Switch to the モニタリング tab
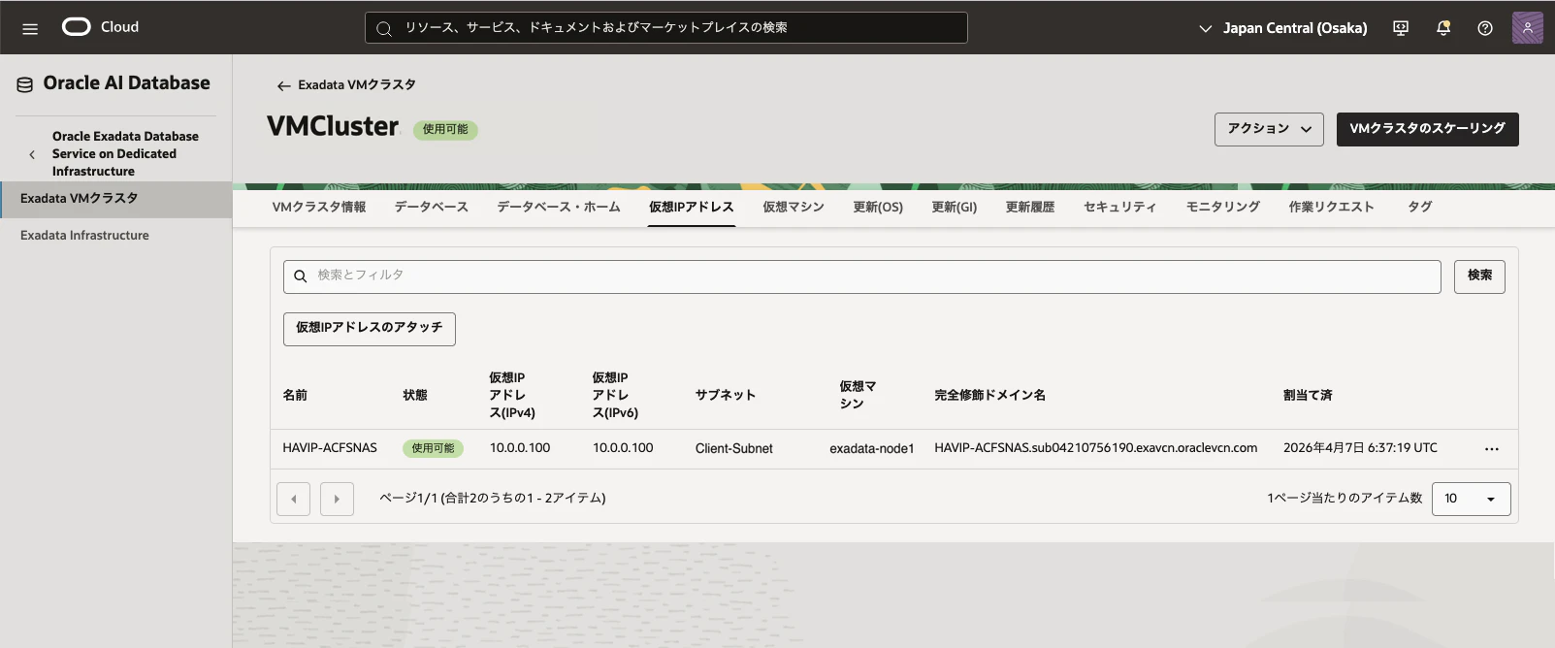The height and width of the screenshot is (648, 1555). point(1223,207)
